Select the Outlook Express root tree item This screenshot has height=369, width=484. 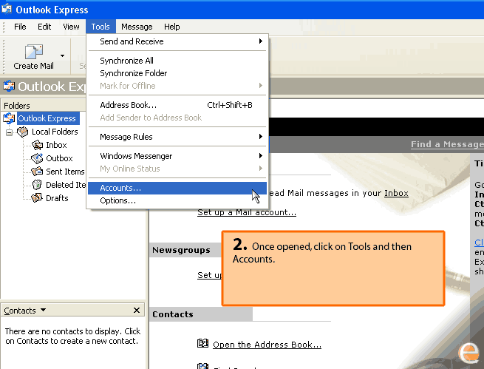[47, 118]
